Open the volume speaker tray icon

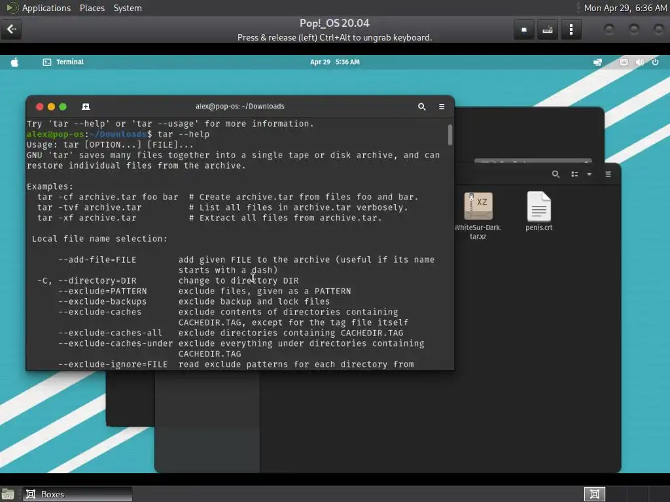(x=639, y=62)
